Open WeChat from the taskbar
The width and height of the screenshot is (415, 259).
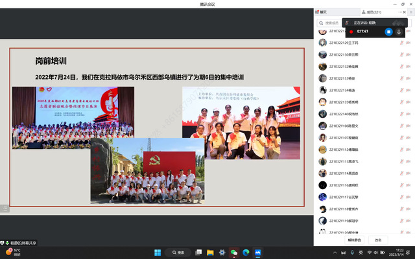pos(234,253)
